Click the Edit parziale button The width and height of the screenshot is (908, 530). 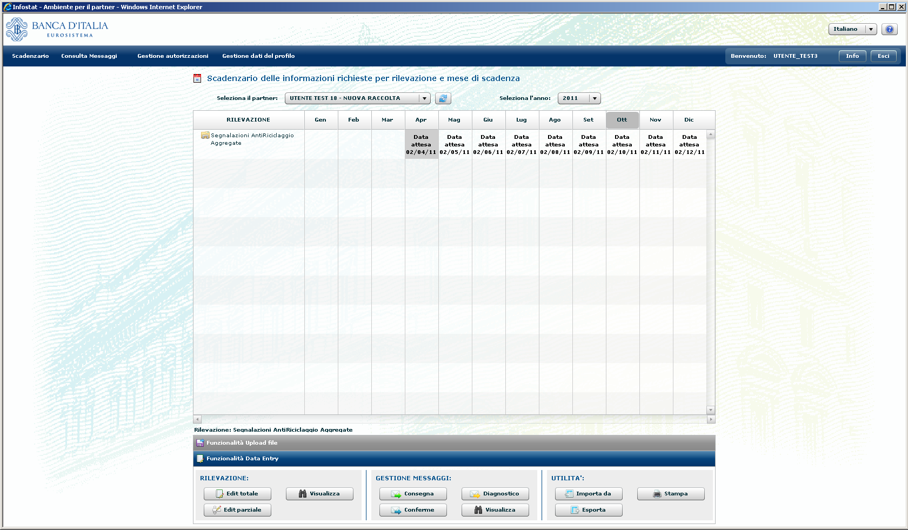237,510
